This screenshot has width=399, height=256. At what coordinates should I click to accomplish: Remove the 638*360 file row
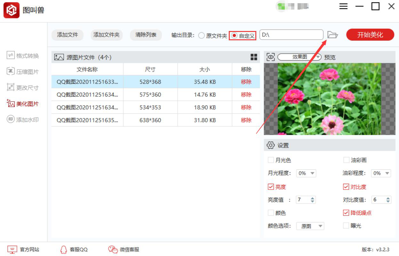point(246,120)
